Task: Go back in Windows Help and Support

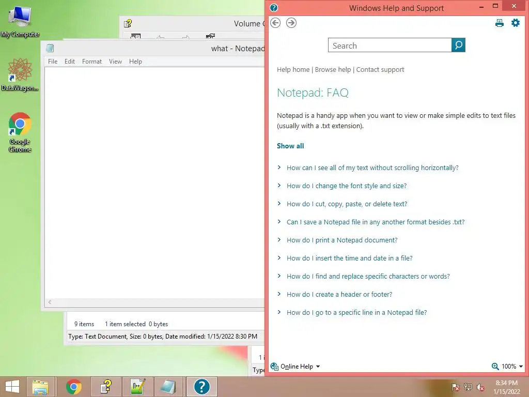Action: (275, 23)
